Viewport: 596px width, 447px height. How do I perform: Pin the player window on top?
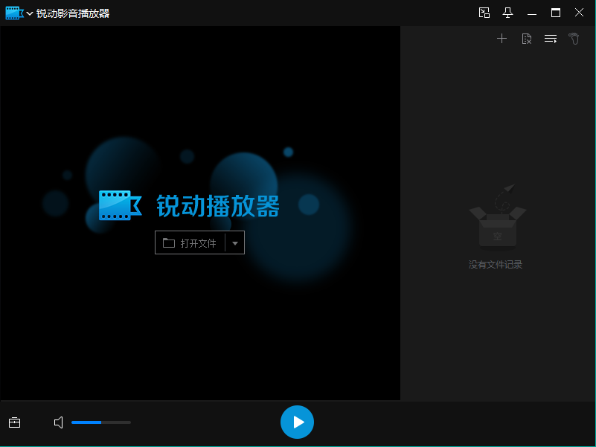click(x=508, y=13)
